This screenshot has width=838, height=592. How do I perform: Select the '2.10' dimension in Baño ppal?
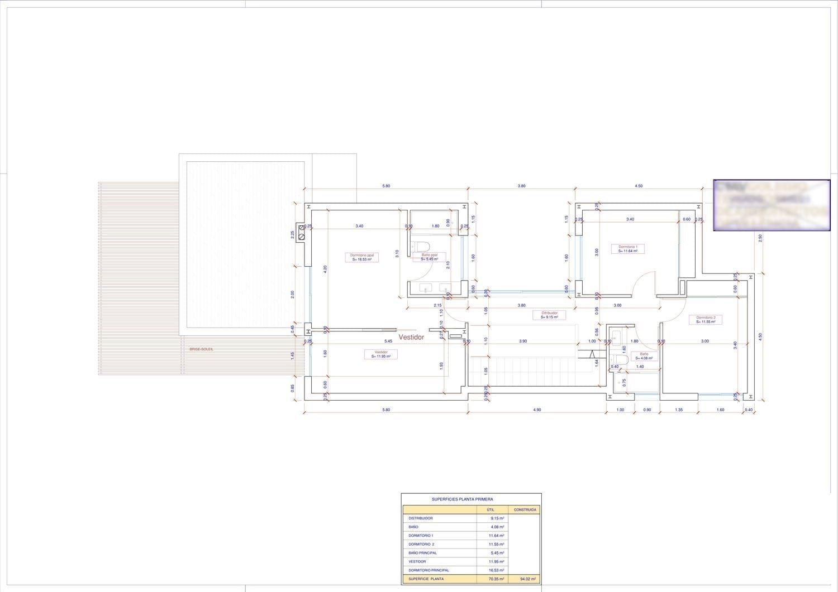pos(448,264)
